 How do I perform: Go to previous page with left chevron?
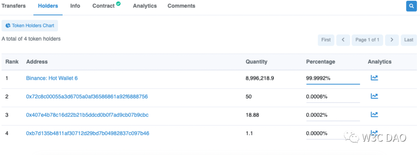coord(343,40)
